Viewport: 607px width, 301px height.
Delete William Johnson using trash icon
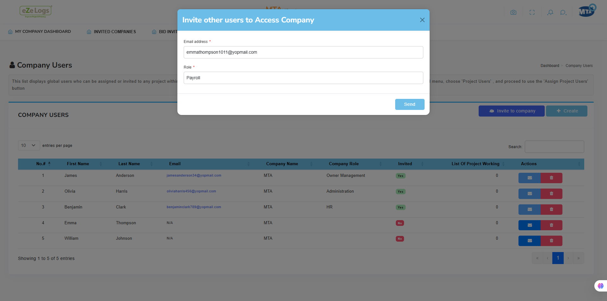(x=551, y=241)
